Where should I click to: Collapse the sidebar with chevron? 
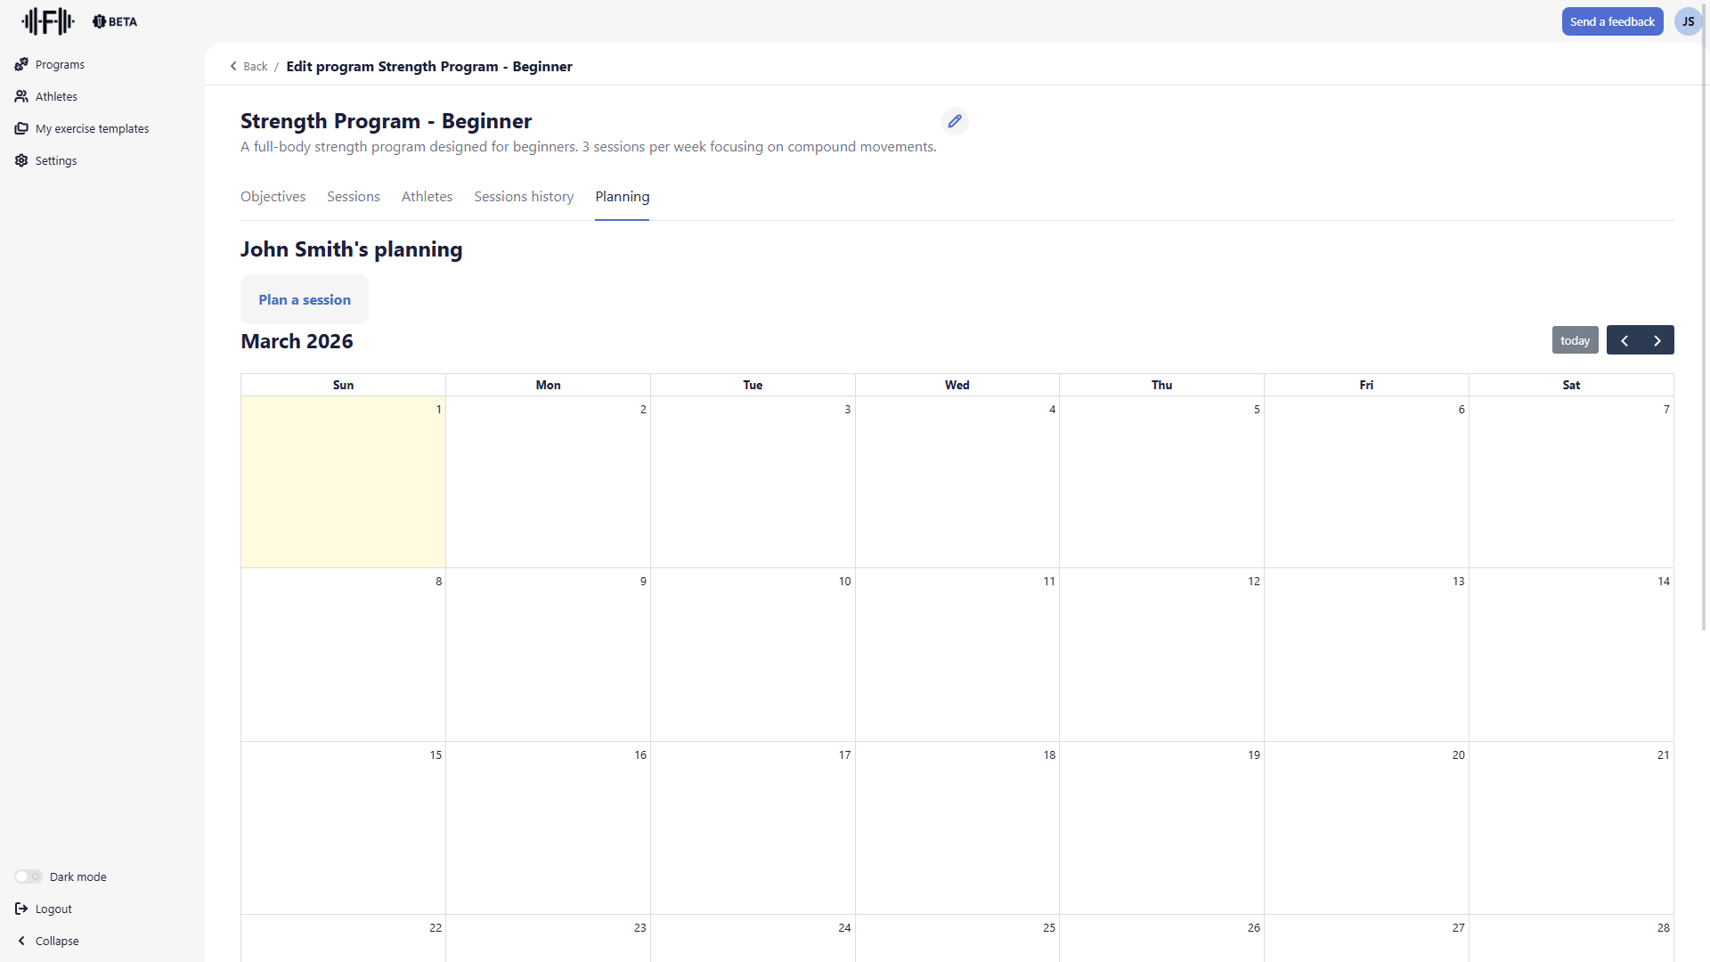(21, 941)
